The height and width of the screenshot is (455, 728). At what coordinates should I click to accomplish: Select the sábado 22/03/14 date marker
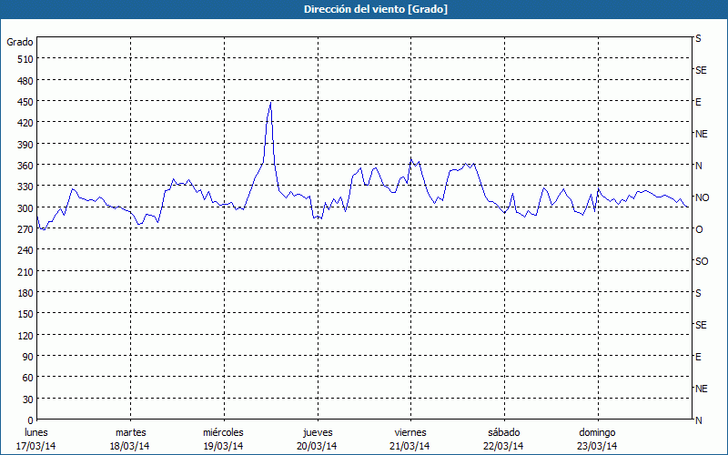coord(503,439)
